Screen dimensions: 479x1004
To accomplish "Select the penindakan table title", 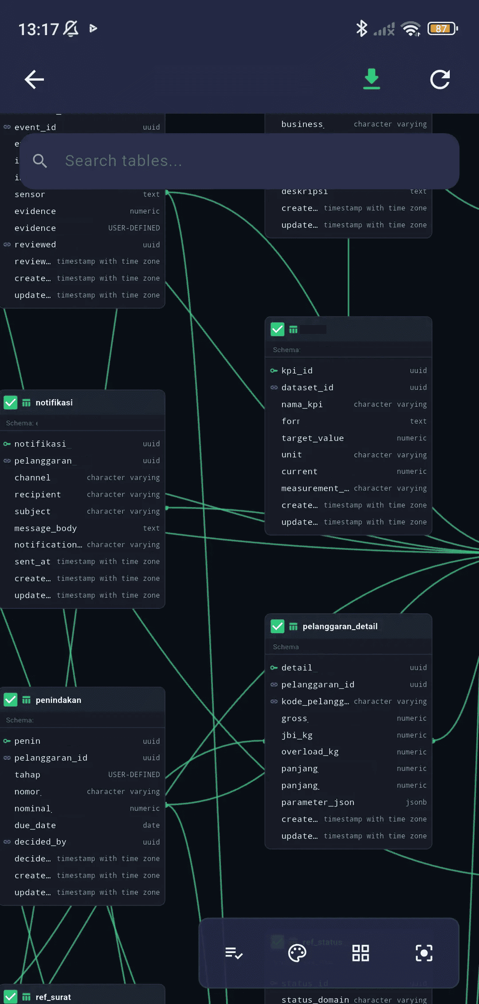I will coord(59,700).
